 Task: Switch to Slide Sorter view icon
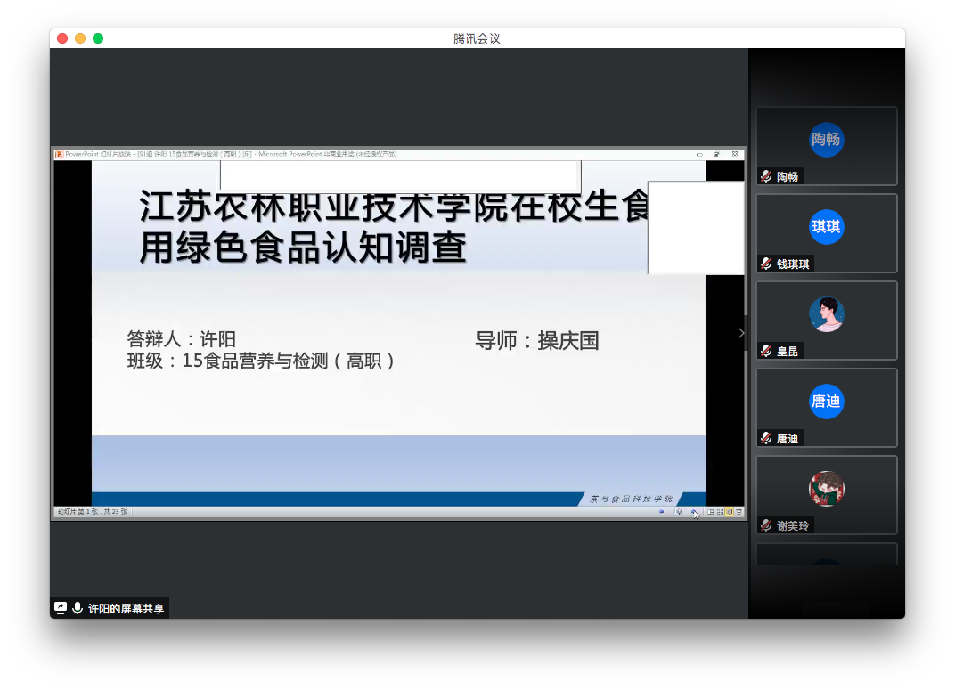720,512
